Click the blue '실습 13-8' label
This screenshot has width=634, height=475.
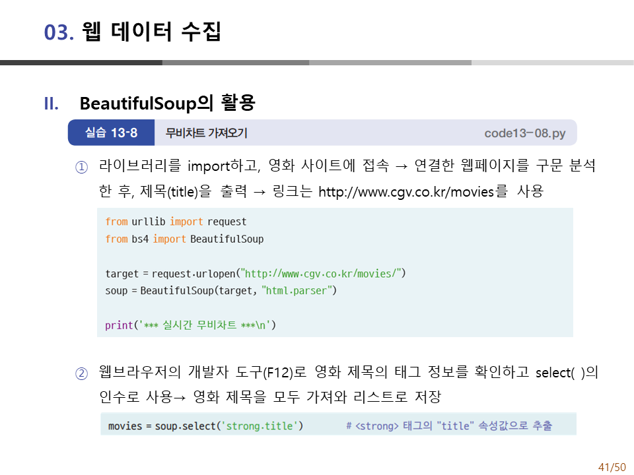tap(111, 133)
